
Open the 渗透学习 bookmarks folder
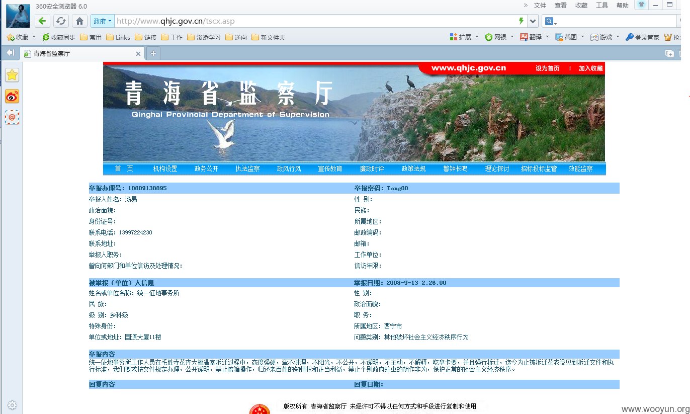(204, 37)
